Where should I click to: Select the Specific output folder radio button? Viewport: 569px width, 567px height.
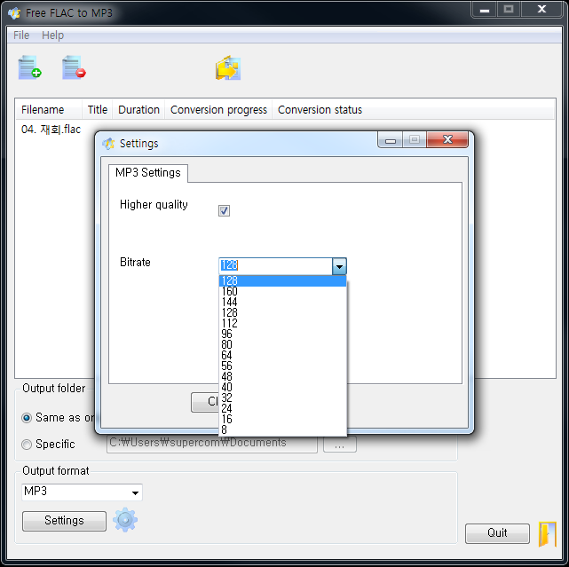[27, 445]
